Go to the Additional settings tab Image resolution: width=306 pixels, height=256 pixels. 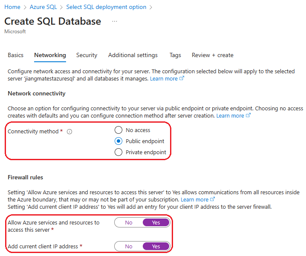pyautogui.click(x=133, y=55)
